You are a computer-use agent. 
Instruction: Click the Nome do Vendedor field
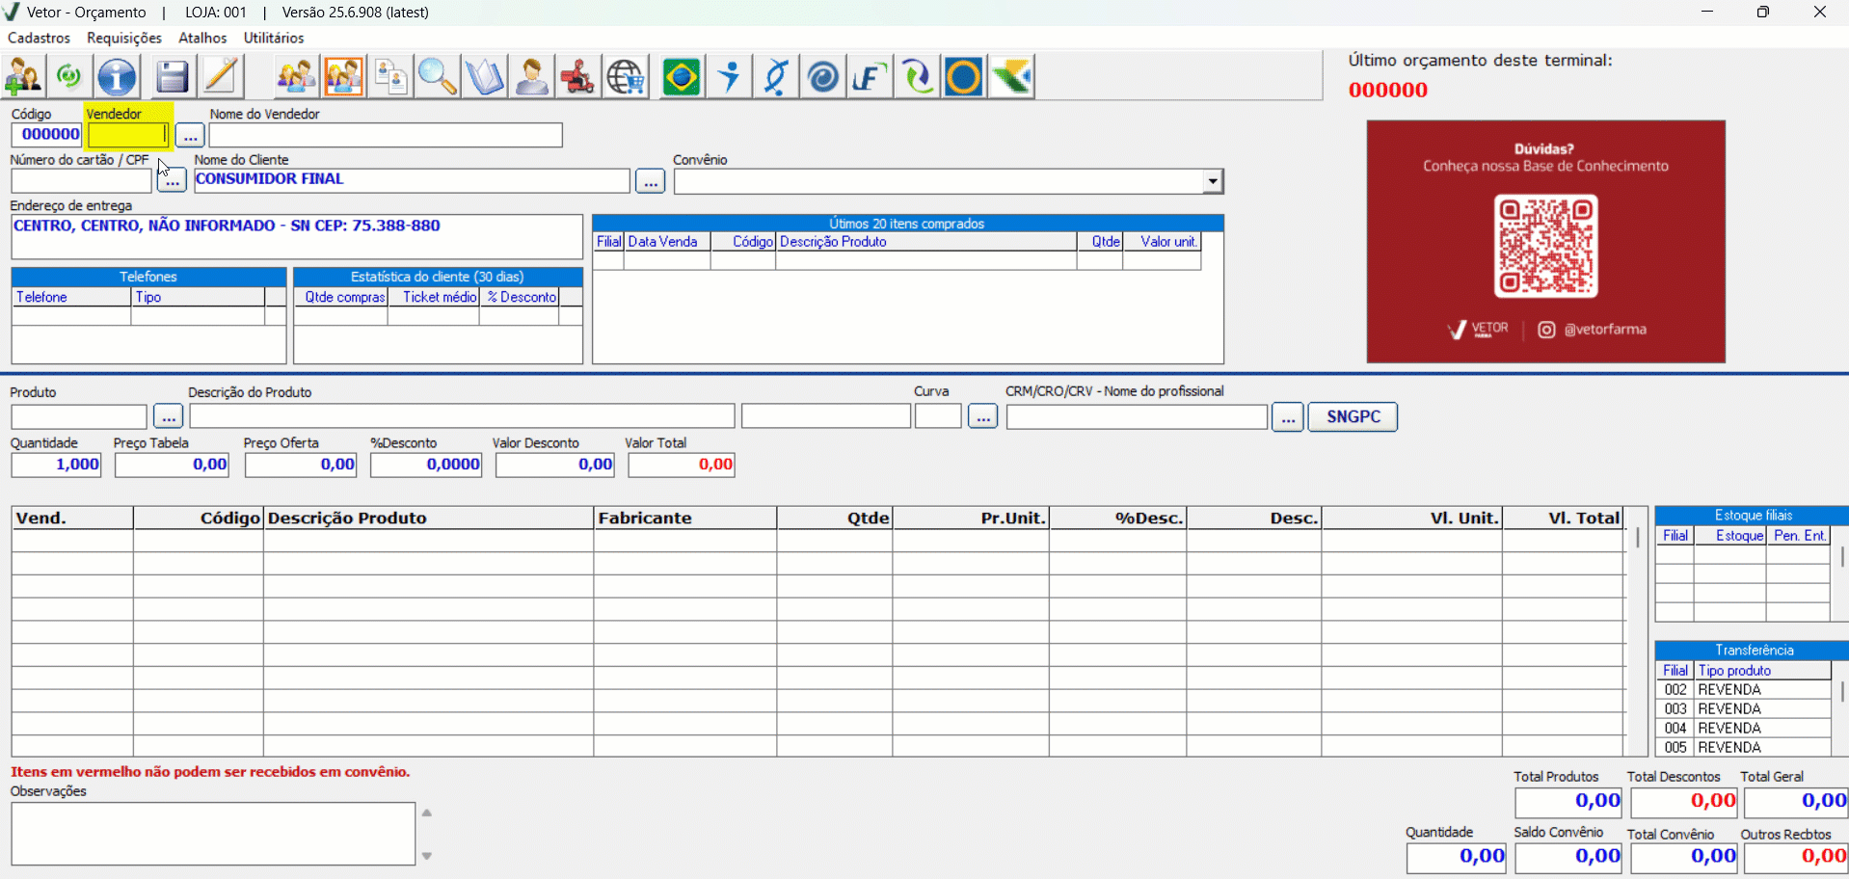coord(386,135)
